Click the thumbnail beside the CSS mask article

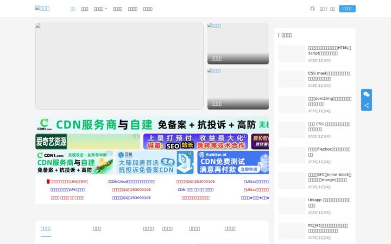tap(292, 79)
